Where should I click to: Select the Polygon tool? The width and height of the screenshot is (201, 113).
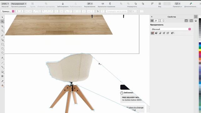click(2, 53)
